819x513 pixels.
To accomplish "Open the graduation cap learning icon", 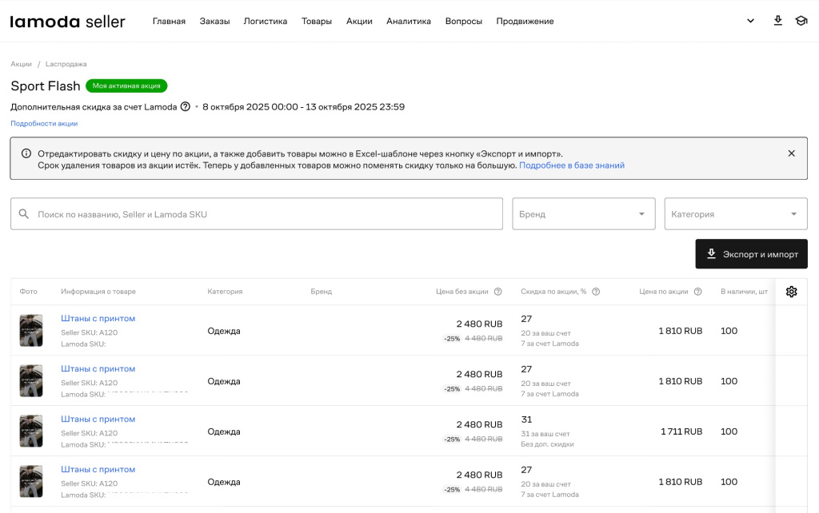I will (801, 21).
